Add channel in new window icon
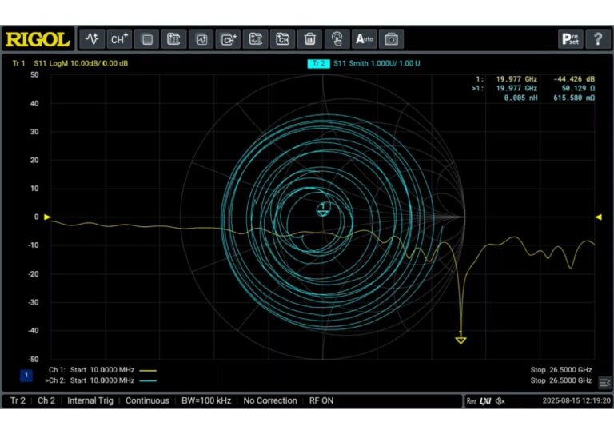 pyautogui.click(x=229, y=39)
